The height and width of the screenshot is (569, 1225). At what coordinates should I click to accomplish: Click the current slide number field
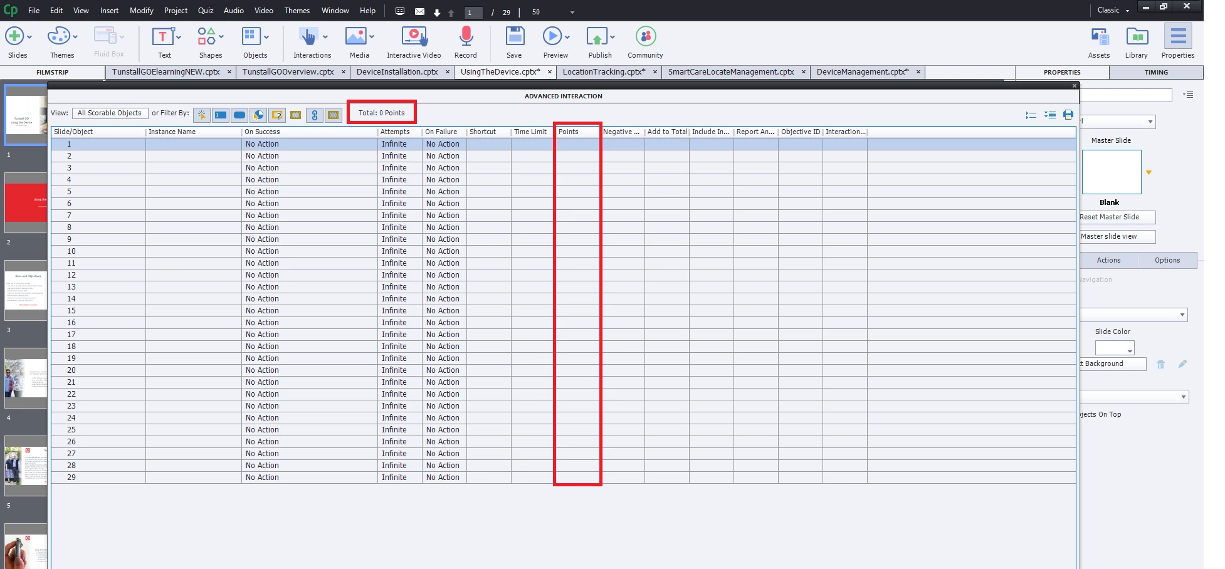point(473,13)
